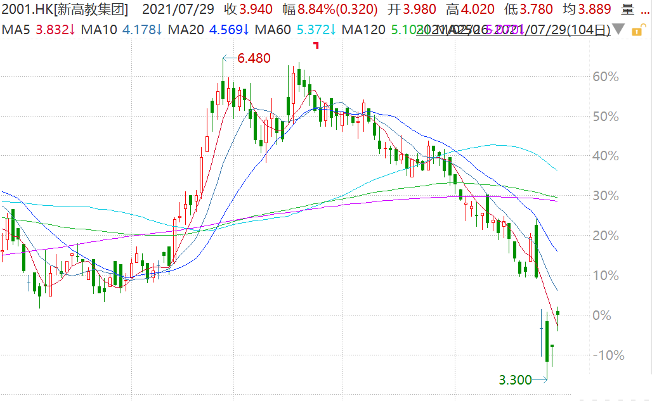The width and height of the screenshot is (652, 401).
Task: Click the date 2021/07/29 in header
Action: click(178, 9)
